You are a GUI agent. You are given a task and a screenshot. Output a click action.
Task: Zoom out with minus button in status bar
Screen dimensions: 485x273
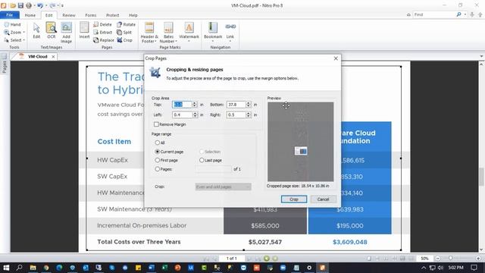coord(438,258)
